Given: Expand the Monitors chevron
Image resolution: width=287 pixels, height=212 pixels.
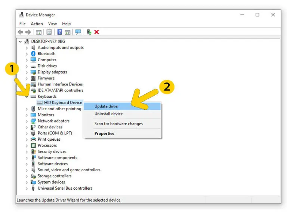Looking at the screenshot, I should pyautogui.click(x=27, y=115).
